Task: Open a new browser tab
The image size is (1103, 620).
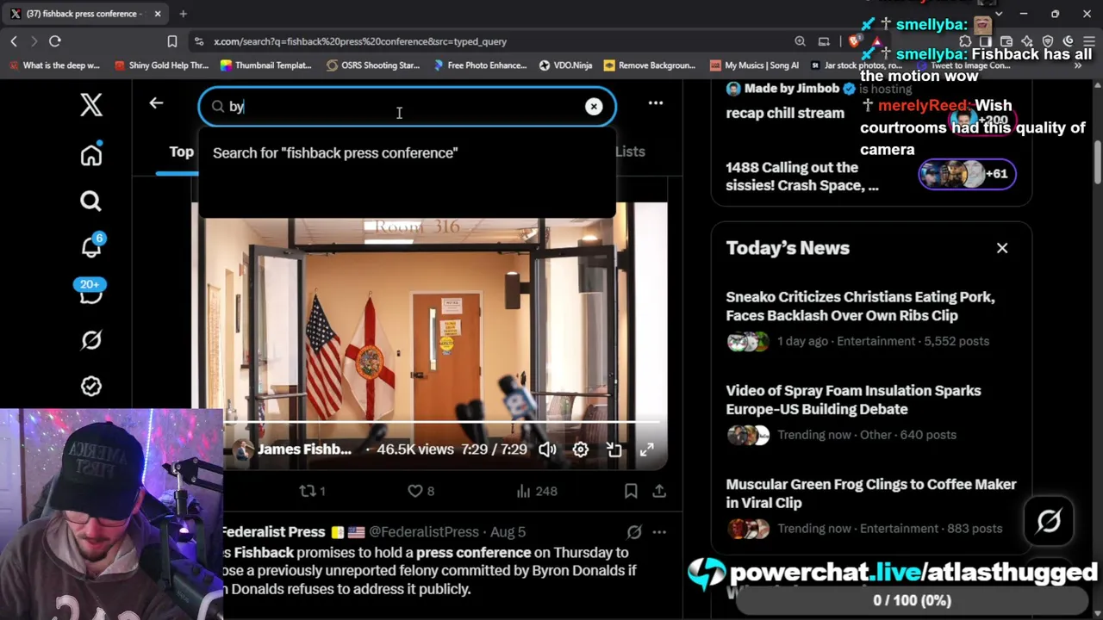Action: pyautogui.click(x=183, y=14)
